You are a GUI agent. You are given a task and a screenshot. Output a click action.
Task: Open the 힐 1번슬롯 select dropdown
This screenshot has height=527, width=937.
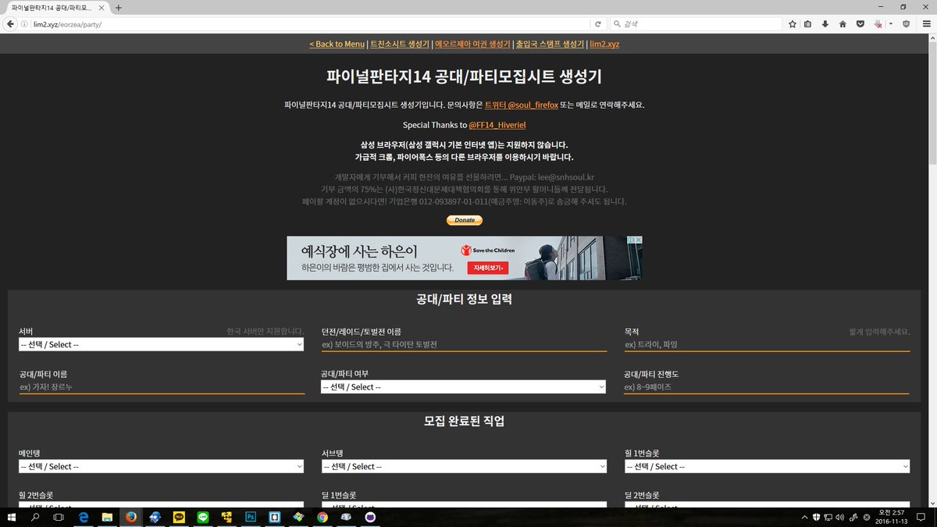click(x=767, y=467)
